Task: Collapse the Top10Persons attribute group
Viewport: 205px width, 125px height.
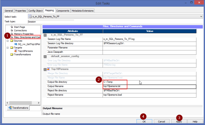Action: pyautogui.click(x=45, y=69)
